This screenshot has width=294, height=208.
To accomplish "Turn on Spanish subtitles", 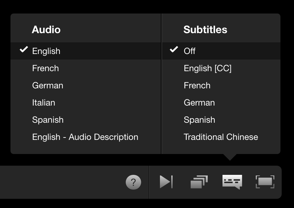I will click(x=199, y=120).
